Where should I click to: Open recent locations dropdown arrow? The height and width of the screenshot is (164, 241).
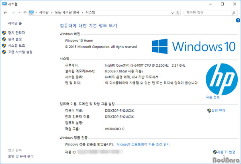(x=20, y=13)
